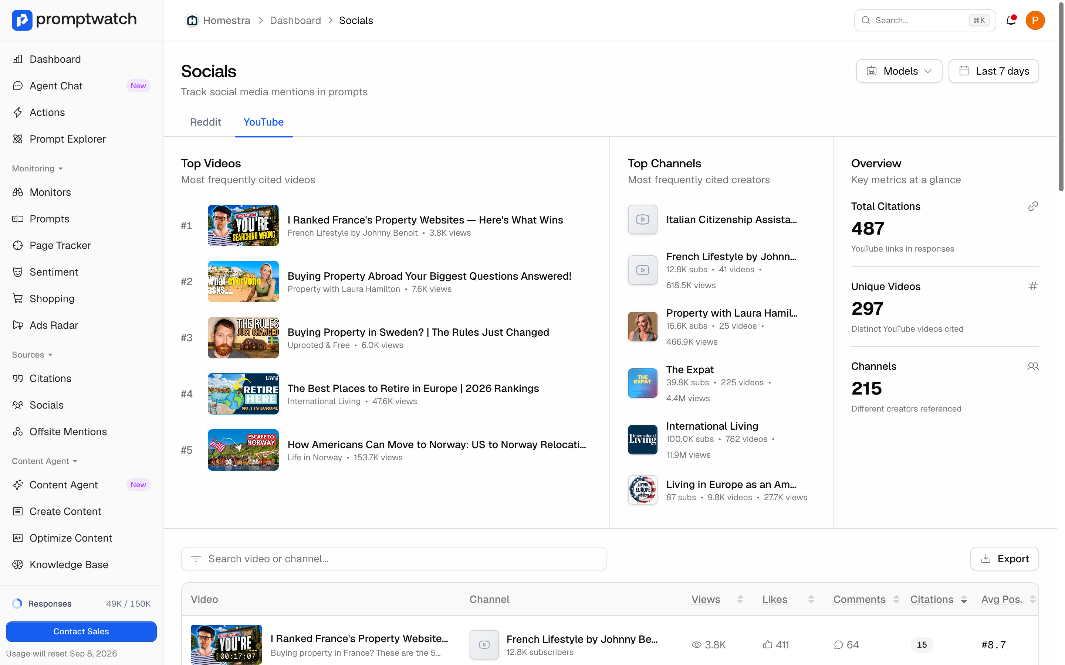
Task: Collapse the Sources sidebar section
Action: [32, 355]
